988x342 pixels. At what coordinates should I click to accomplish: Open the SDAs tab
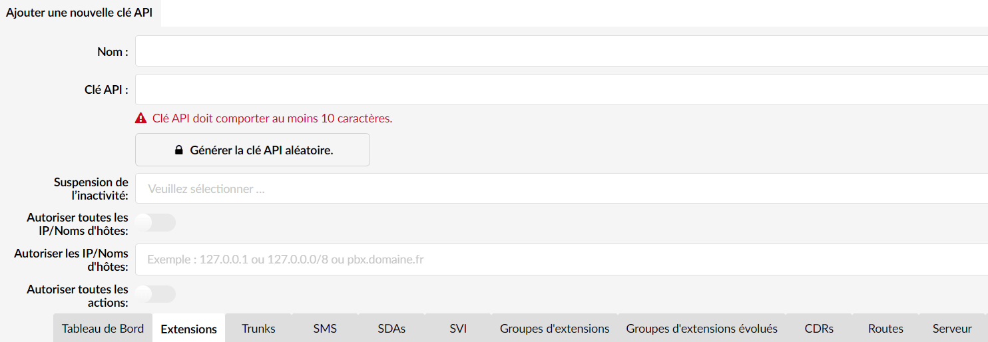click(391, 328)
